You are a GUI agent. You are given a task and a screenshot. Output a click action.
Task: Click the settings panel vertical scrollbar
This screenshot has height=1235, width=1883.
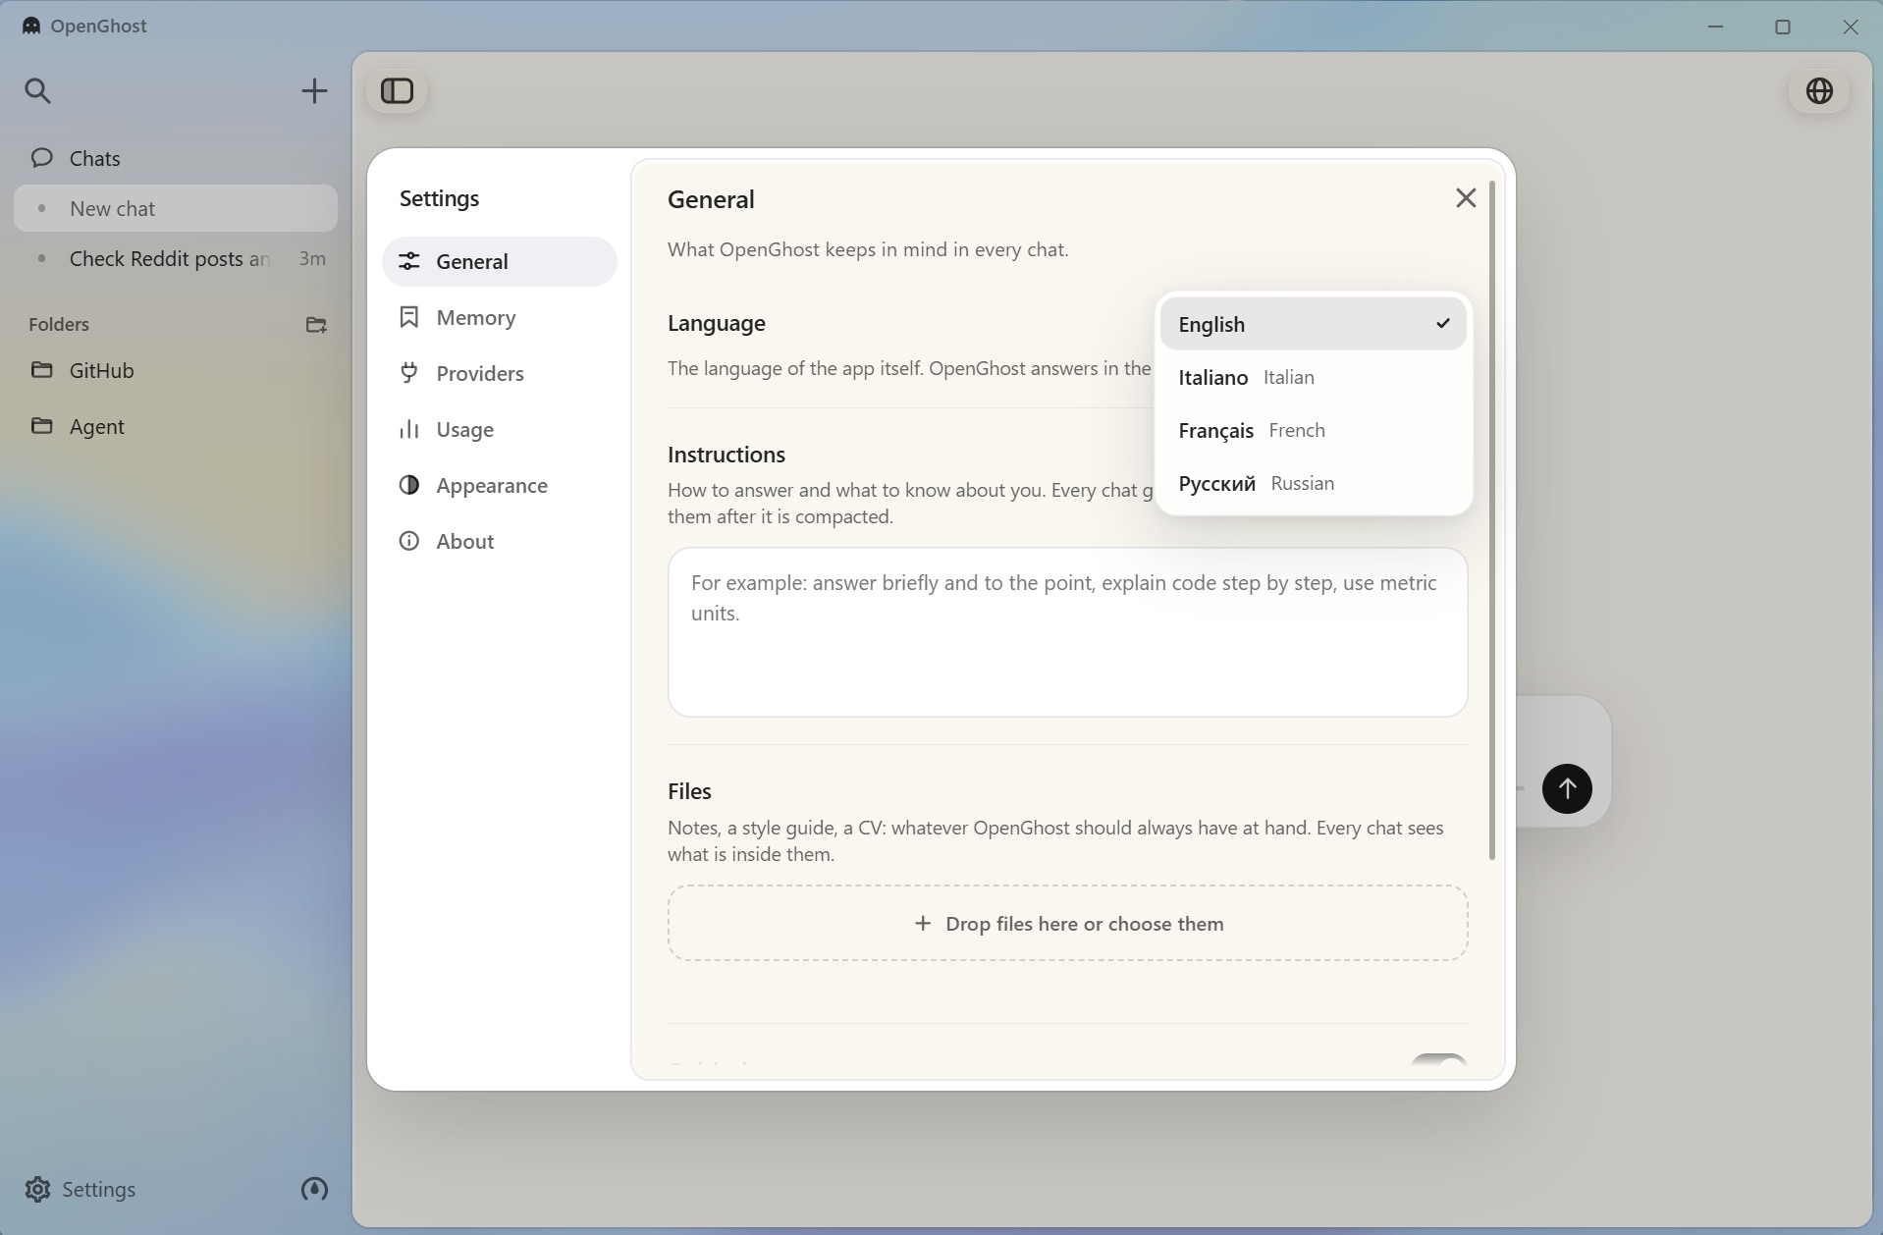click(1492, 520)
